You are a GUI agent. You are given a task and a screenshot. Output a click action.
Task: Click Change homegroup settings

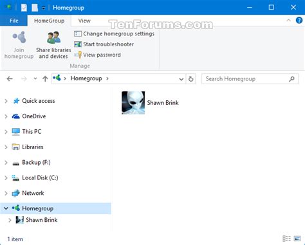pyautogui.click(x=114, y=33)
